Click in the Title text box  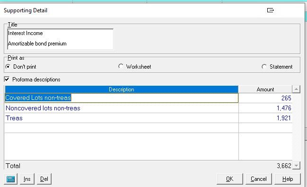pos(60,39)
